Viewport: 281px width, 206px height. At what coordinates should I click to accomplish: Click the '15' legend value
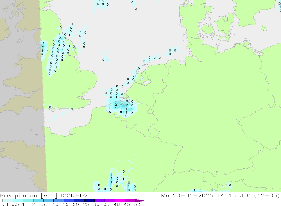pos(66,204)
